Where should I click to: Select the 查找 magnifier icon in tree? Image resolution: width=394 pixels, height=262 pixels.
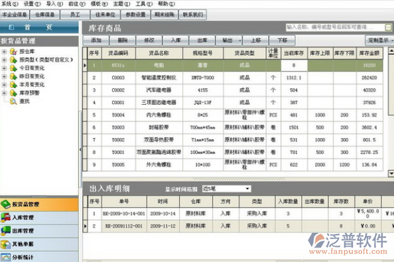coord(13,101)
